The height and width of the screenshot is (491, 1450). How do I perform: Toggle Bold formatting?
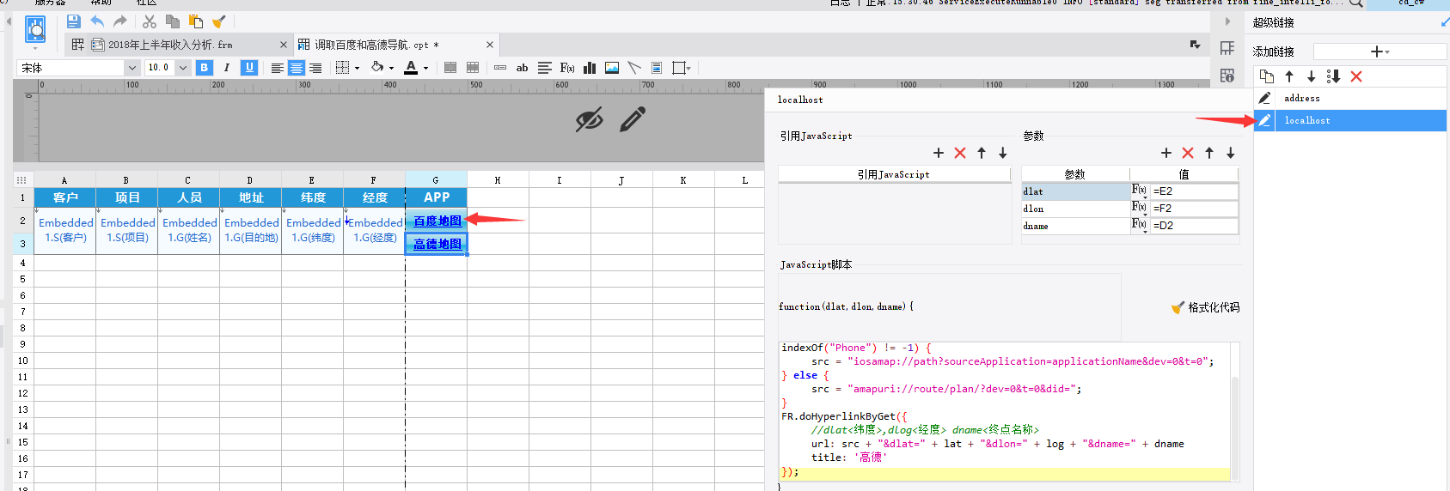(204, 68)
